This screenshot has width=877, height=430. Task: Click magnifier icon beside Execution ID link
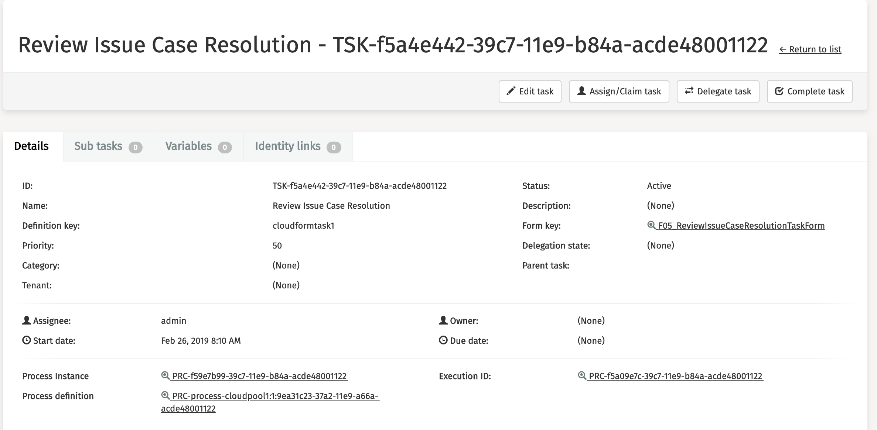(582, 375)
